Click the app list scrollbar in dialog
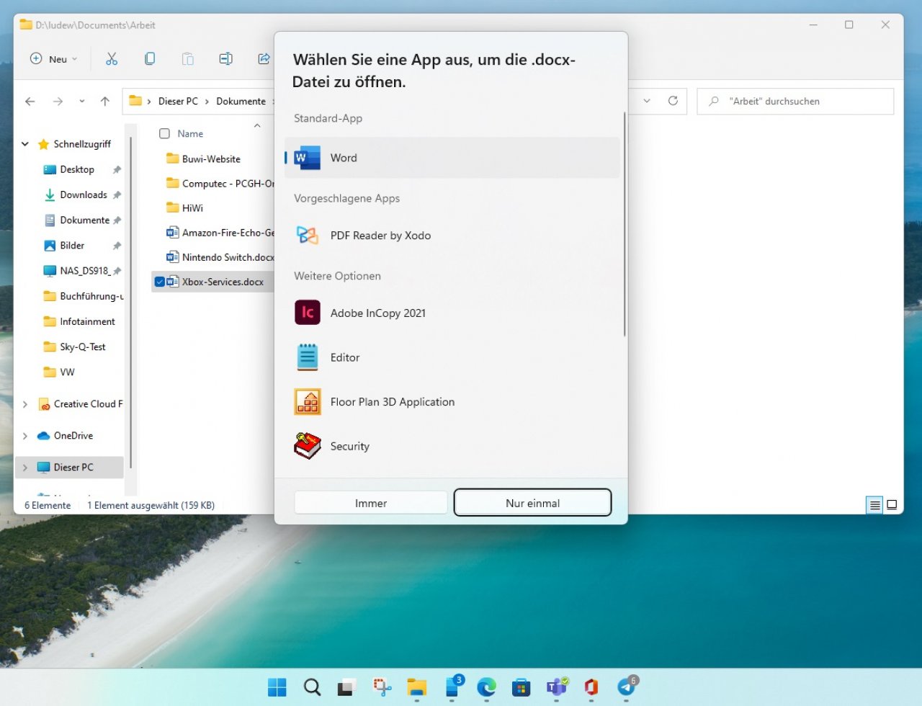This screenshot has width=922, height=706. pos(625,223)
